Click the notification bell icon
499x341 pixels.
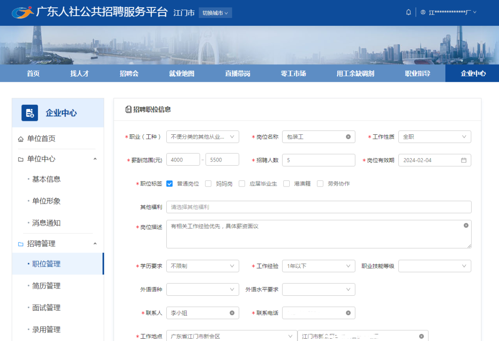408,12
